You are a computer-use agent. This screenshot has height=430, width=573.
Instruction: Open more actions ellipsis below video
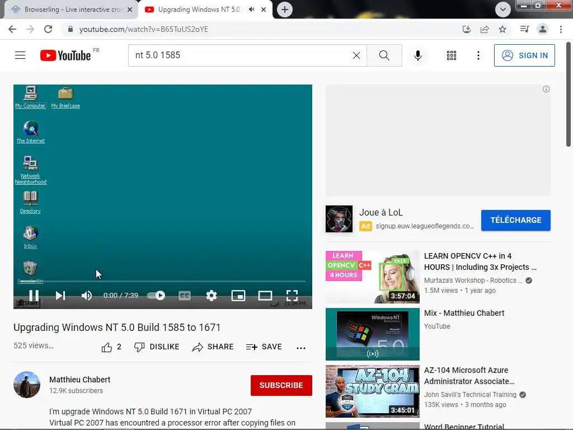click(x=300, y=348)
